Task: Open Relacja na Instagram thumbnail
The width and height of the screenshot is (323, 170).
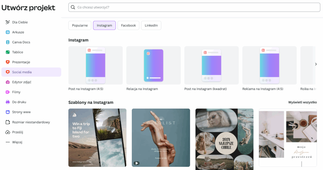Action: click(154, 65)
